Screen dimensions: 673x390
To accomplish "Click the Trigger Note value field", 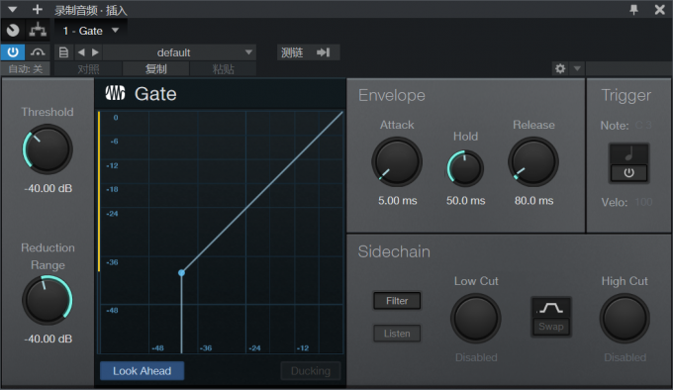I will 643,126.
